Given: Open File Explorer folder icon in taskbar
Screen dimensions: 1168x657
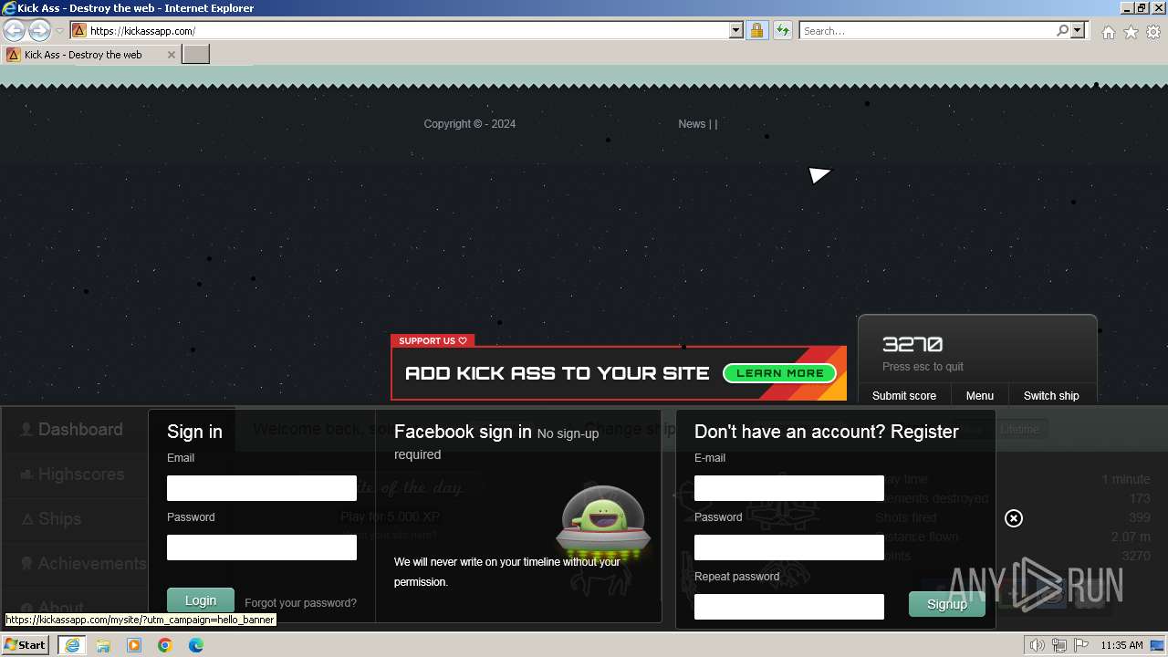Looking at the screenshot, I should tap(103, 645).
